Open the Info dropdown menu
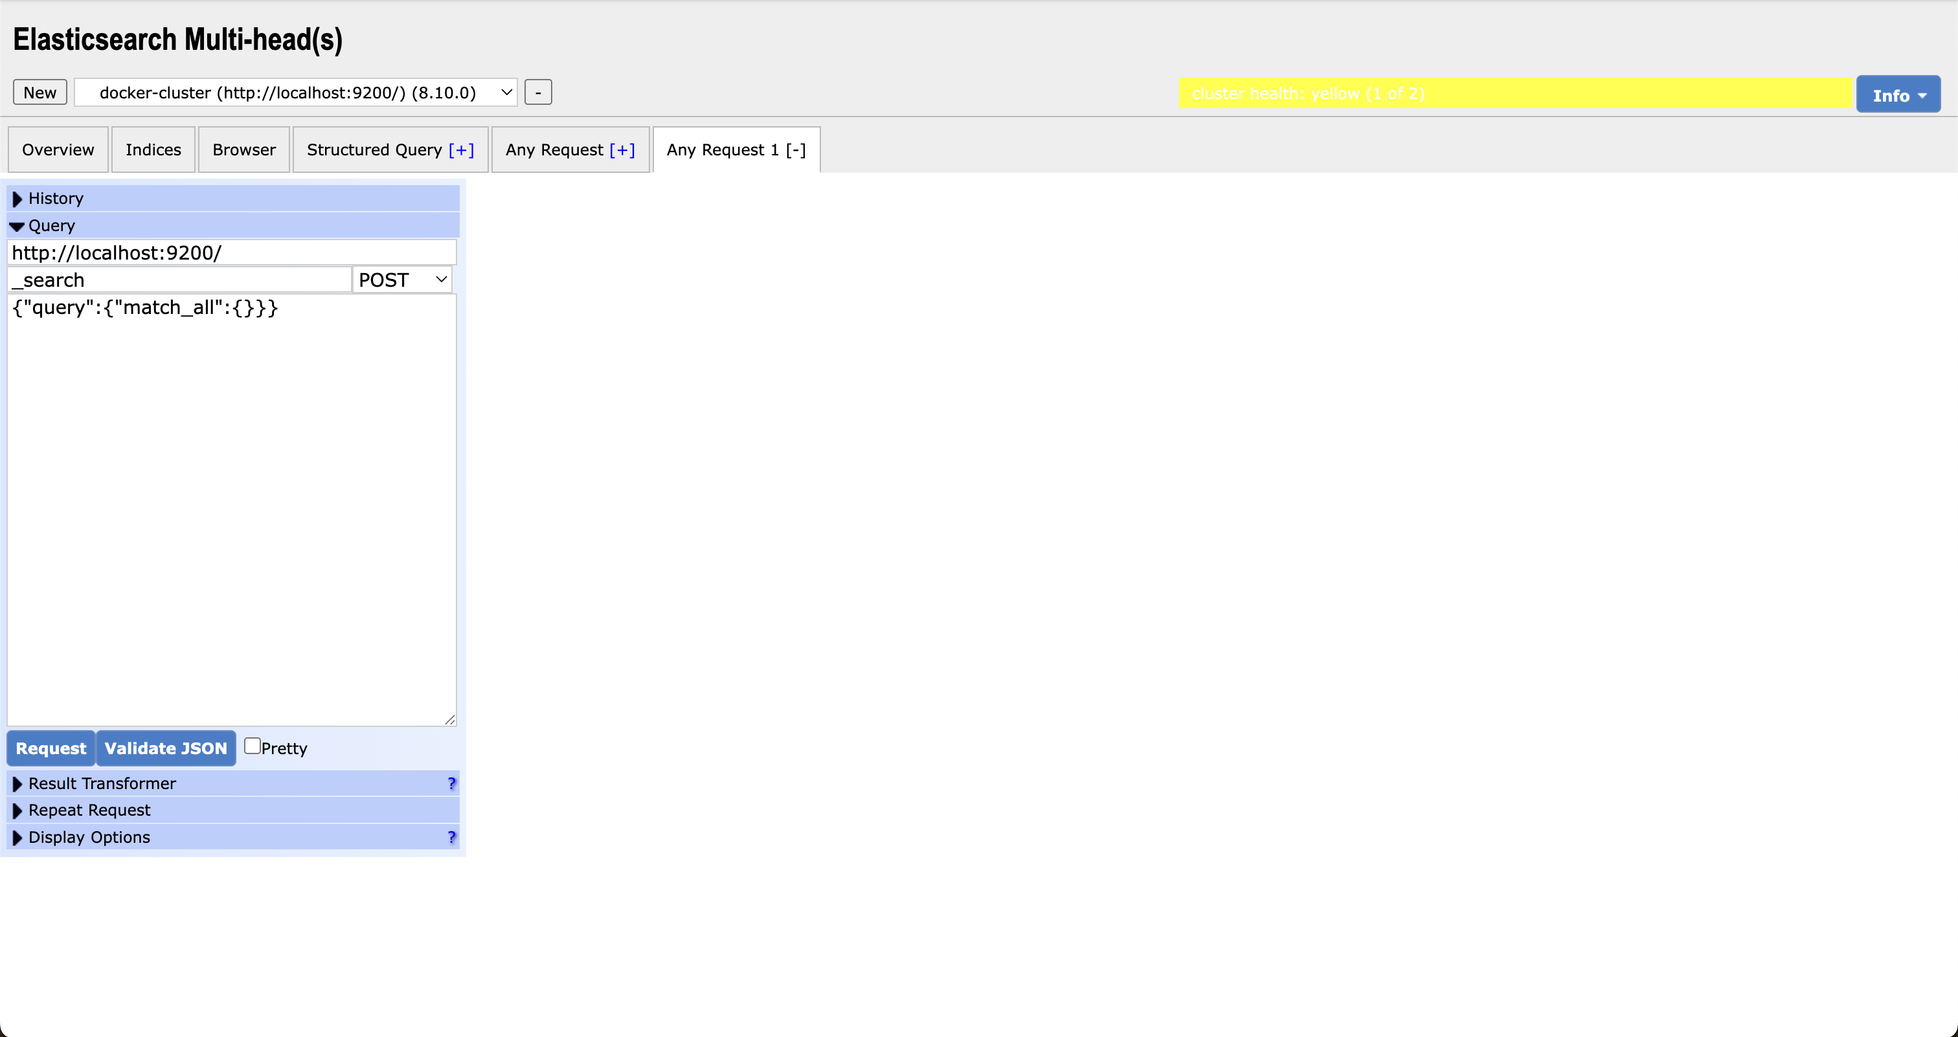This screenshot has height=1037, width=1958. [1898, 95]
